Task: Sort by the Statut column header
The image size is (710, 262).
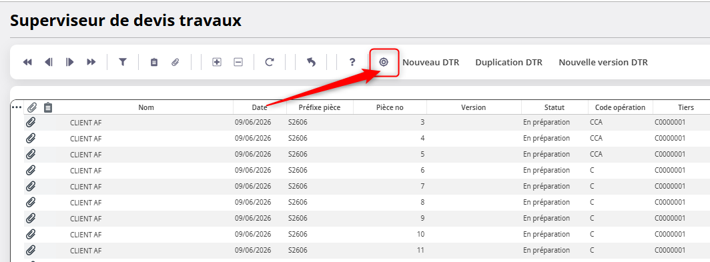Action: (555, 107)
